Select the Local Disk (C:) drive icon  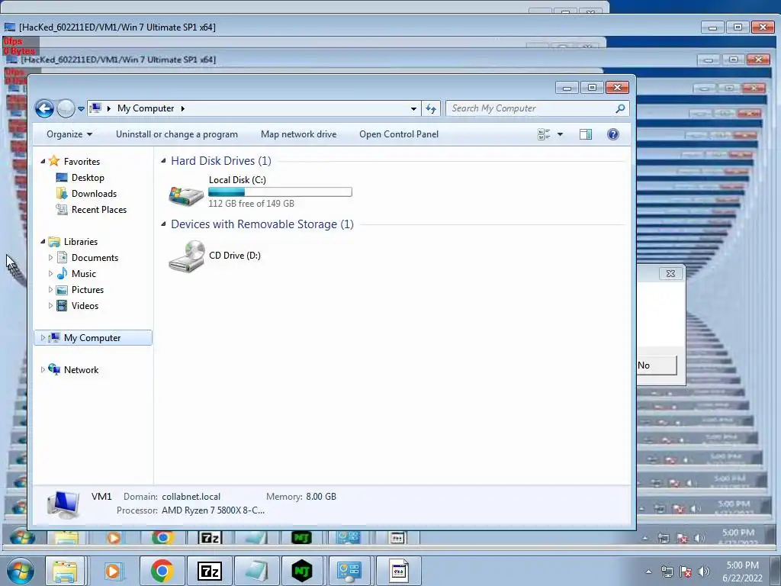click(x=186, y=195)
